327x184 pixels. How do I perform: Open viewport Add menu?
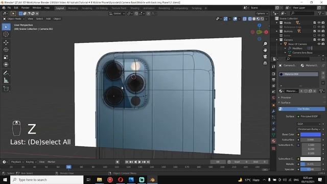click(48, 19)
